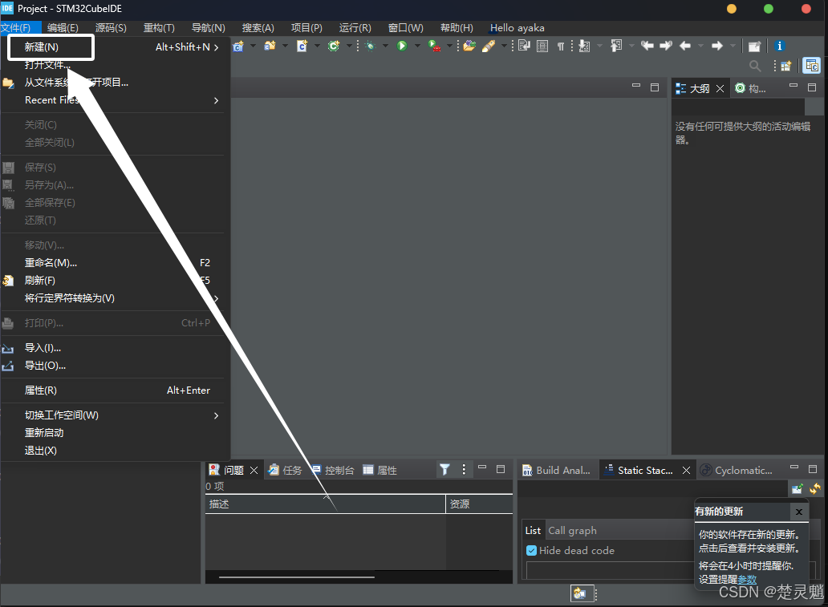828x607 pixels.
Task: Click the magnifier quick search icon
Action: [755, 66]
